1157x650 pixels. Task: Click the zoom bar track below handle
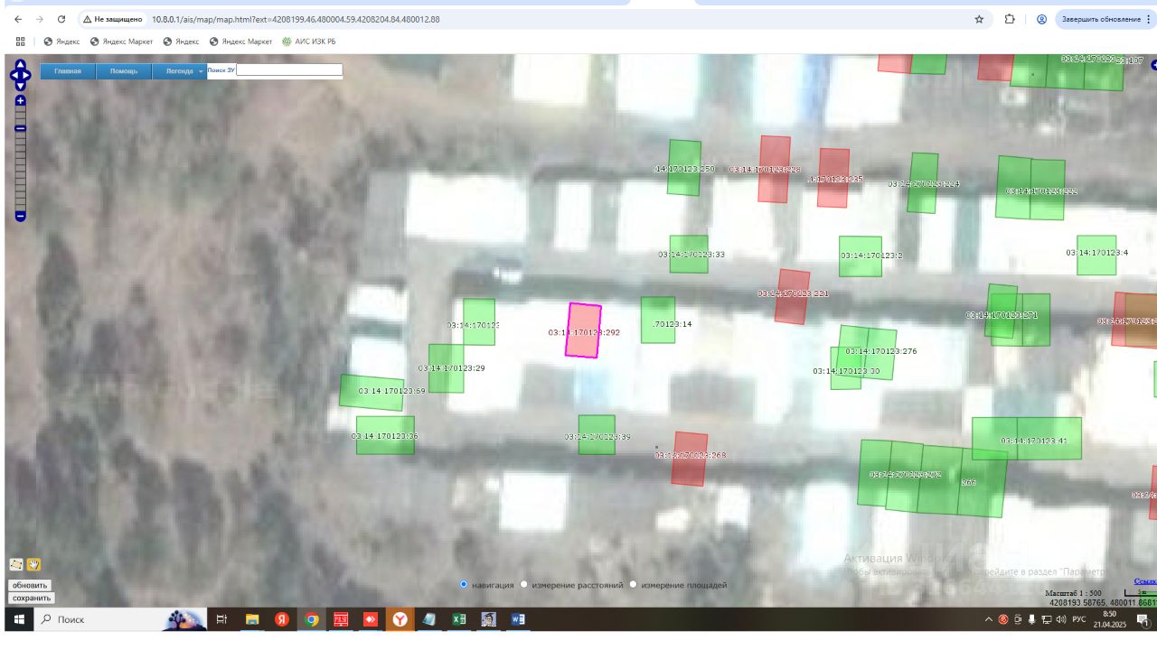(20, 172)
